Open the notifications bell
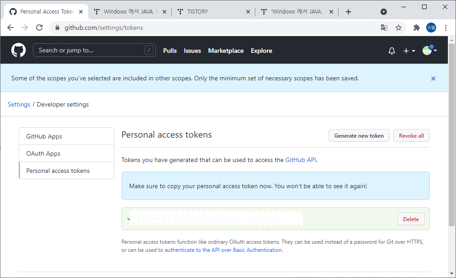 [392, 51]
